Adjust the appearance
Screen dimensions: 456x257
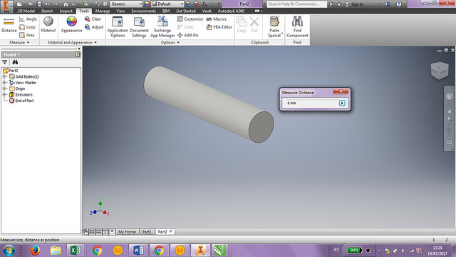point(93,27)
